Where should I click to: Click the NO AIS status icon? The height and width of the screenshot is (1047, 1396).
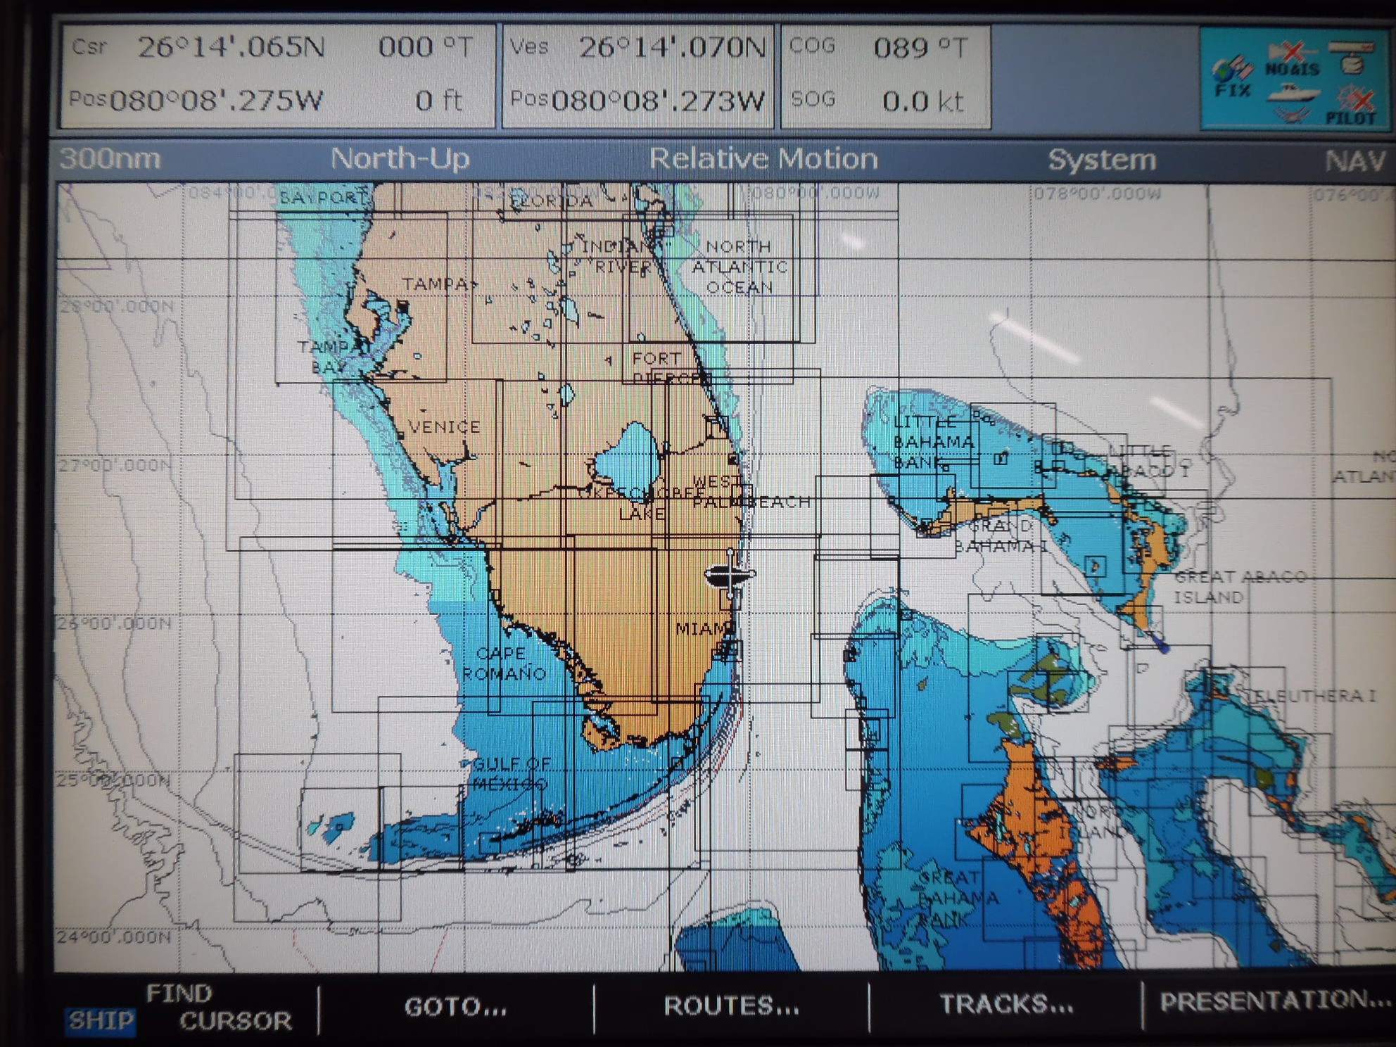[1292, 60]
